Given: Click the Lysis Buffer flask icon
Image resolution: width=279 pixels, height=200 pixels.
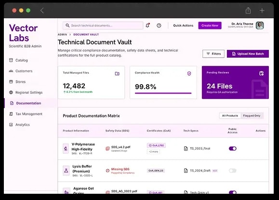Looking at the screenshot, I should click(x=66, y=171).
